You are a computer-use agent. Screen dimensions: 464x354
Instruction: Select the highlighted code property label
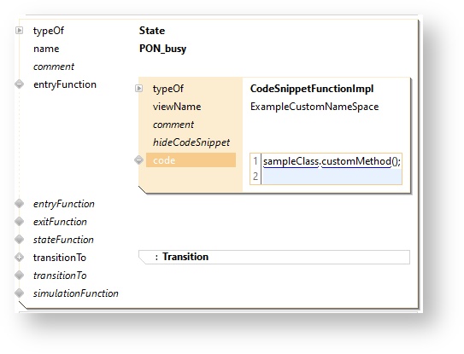[x=191, y=160]
